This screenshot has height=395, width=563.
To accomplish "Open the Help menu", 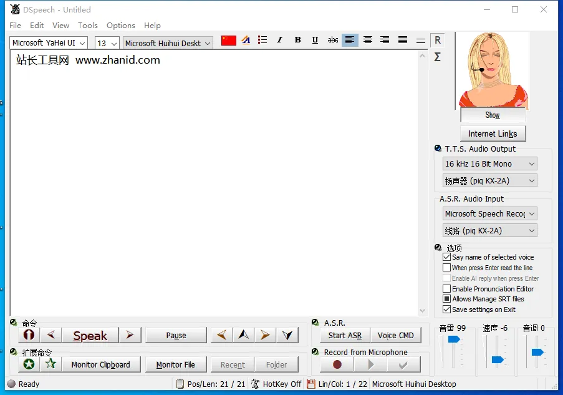I will 152,26.
